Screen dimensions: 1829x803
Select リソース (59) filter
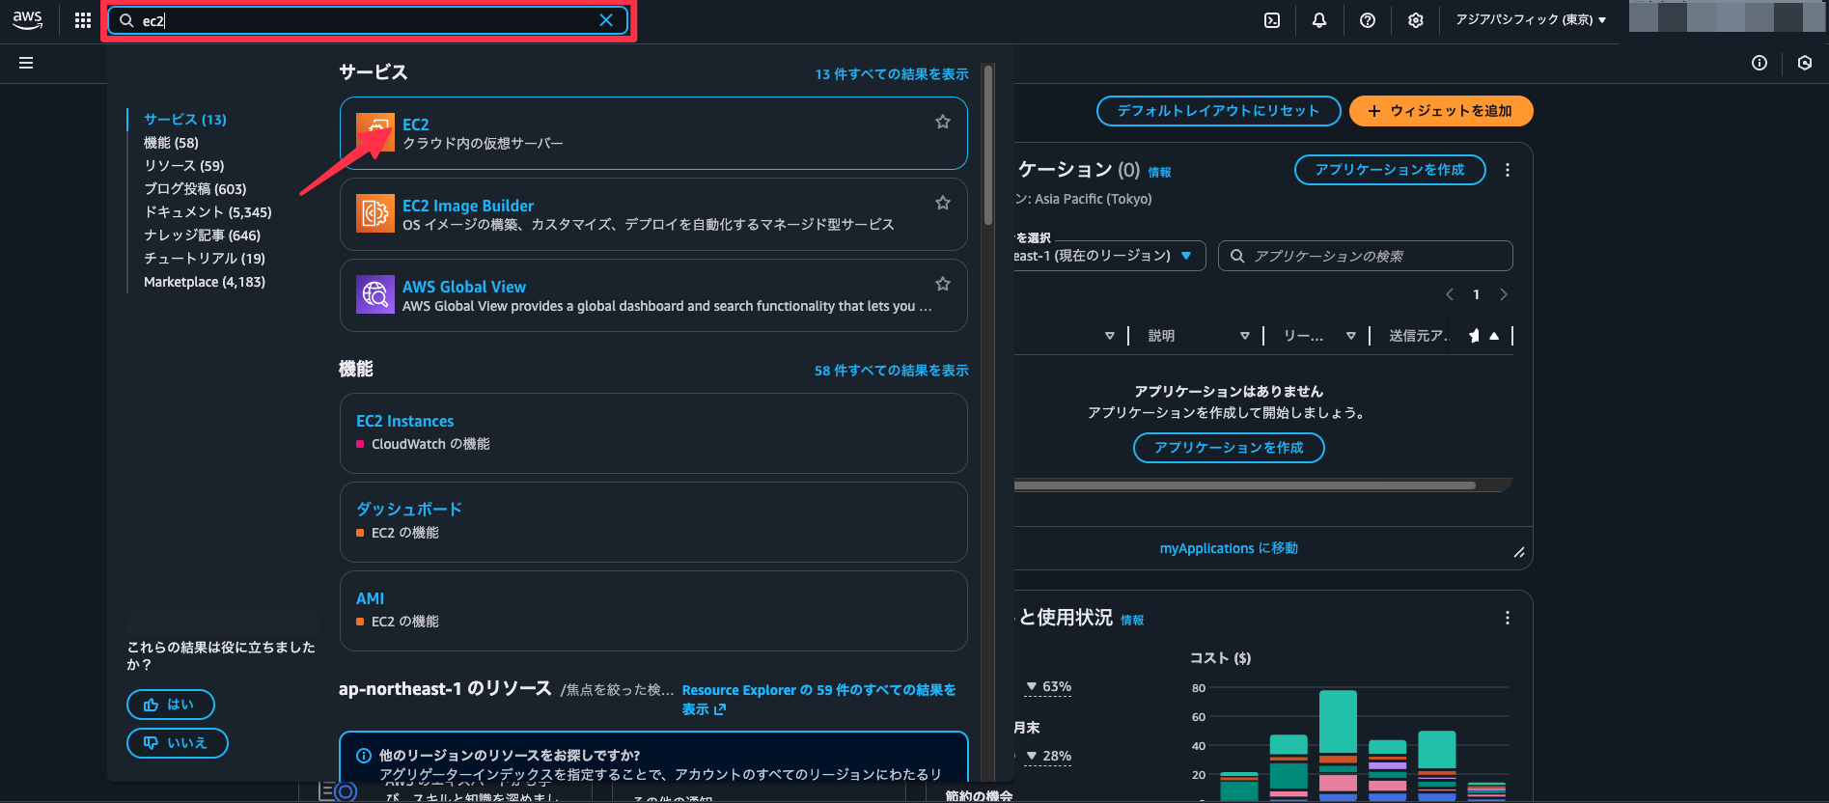[x=184, y=166]
